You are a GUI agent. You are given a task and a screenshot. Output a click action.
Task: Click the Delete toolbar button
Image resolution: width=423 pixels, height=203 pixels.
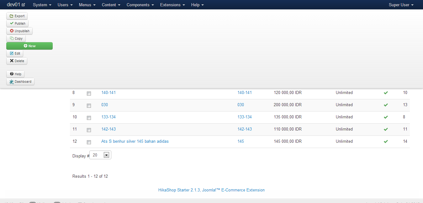[17, 61]
